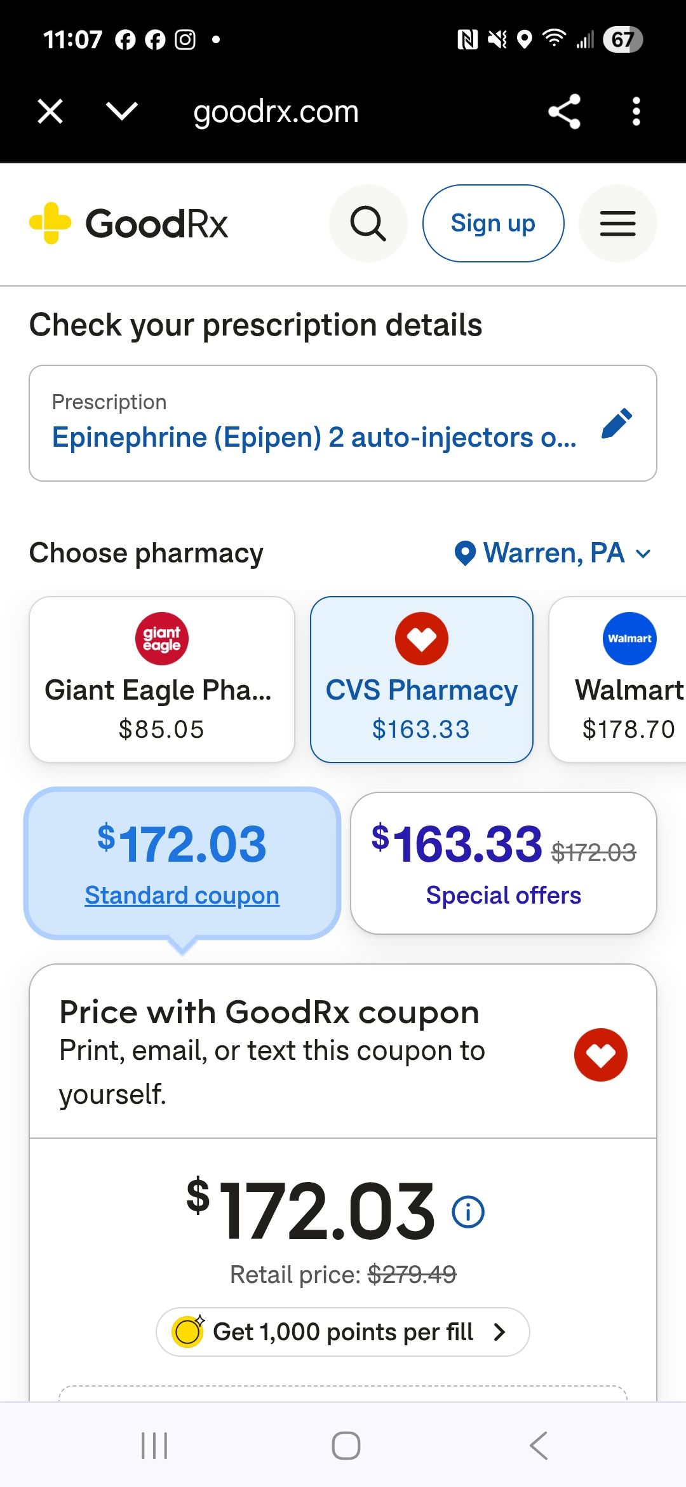Choose Walmart pharmacy card
686x1487 pixels.
tap(617, 679)
